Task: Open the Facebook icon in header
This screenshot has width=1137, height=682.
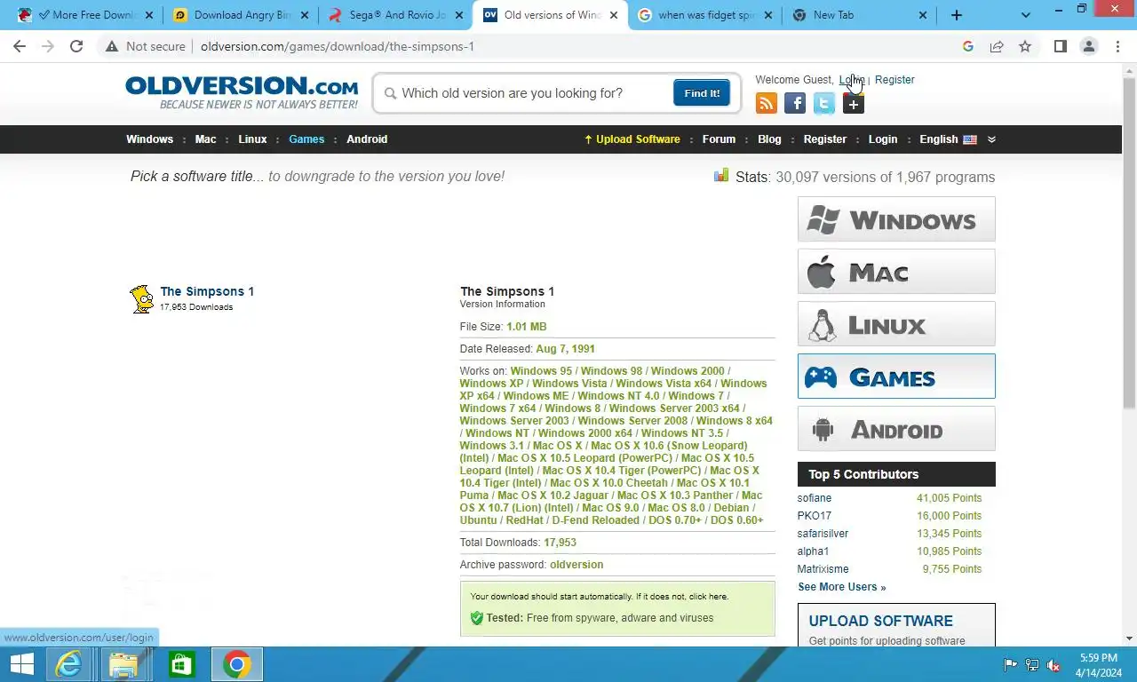Action: click(x=795, y=104)
